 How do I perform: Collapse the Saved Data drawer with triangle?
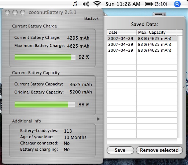[98, 119]
